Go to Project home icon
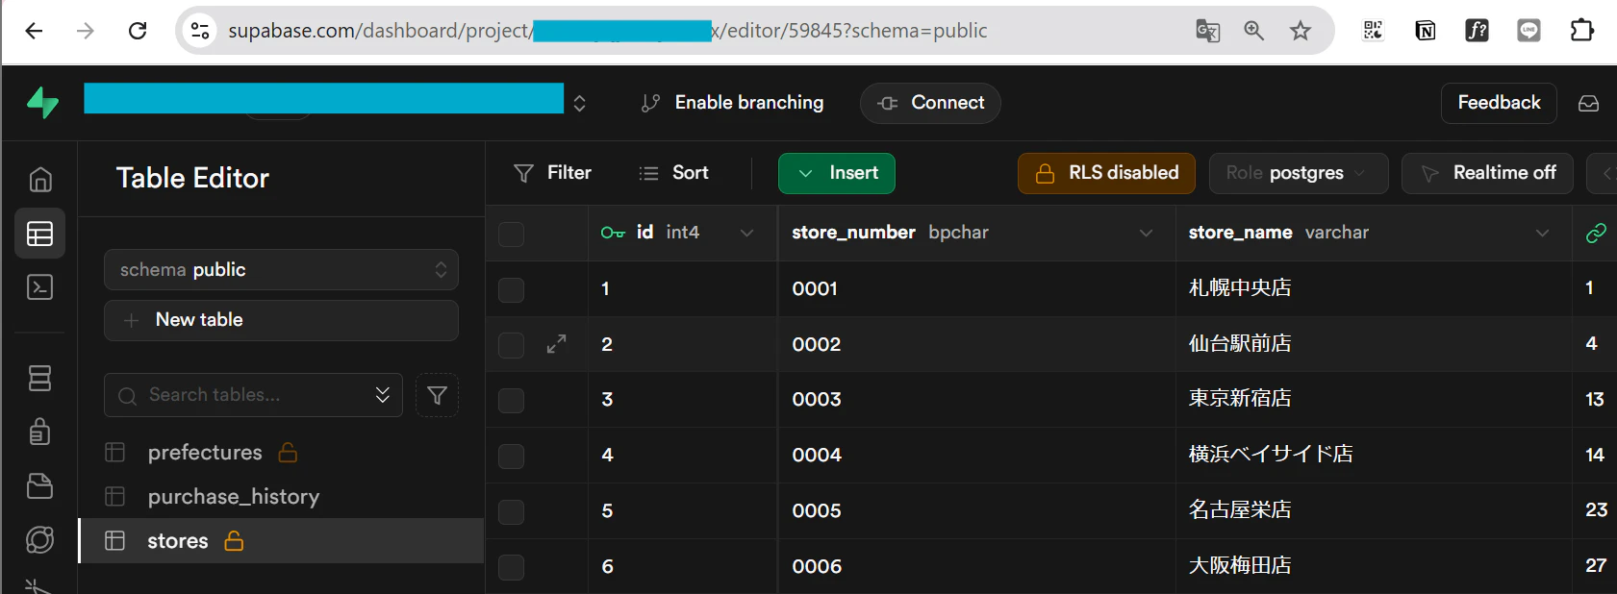 click(39, 180)
